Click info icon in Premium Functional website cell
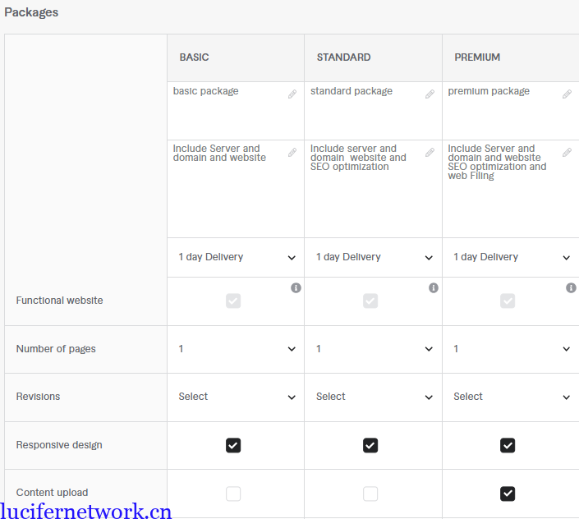The width and height of the screenshot is (579, 519). [571, 288]
